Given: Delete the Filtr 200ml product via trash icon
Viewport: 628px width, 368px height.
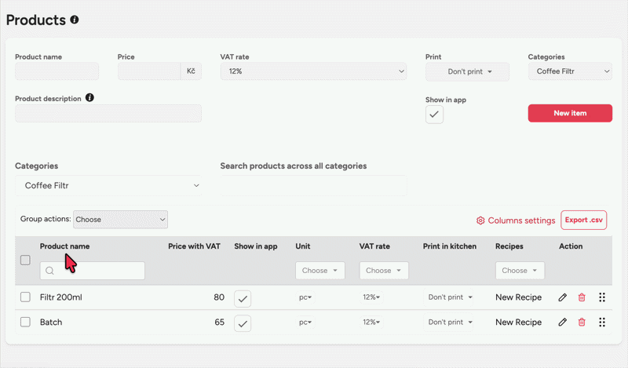Looking at the screenshot, I should tap(582, 297).
